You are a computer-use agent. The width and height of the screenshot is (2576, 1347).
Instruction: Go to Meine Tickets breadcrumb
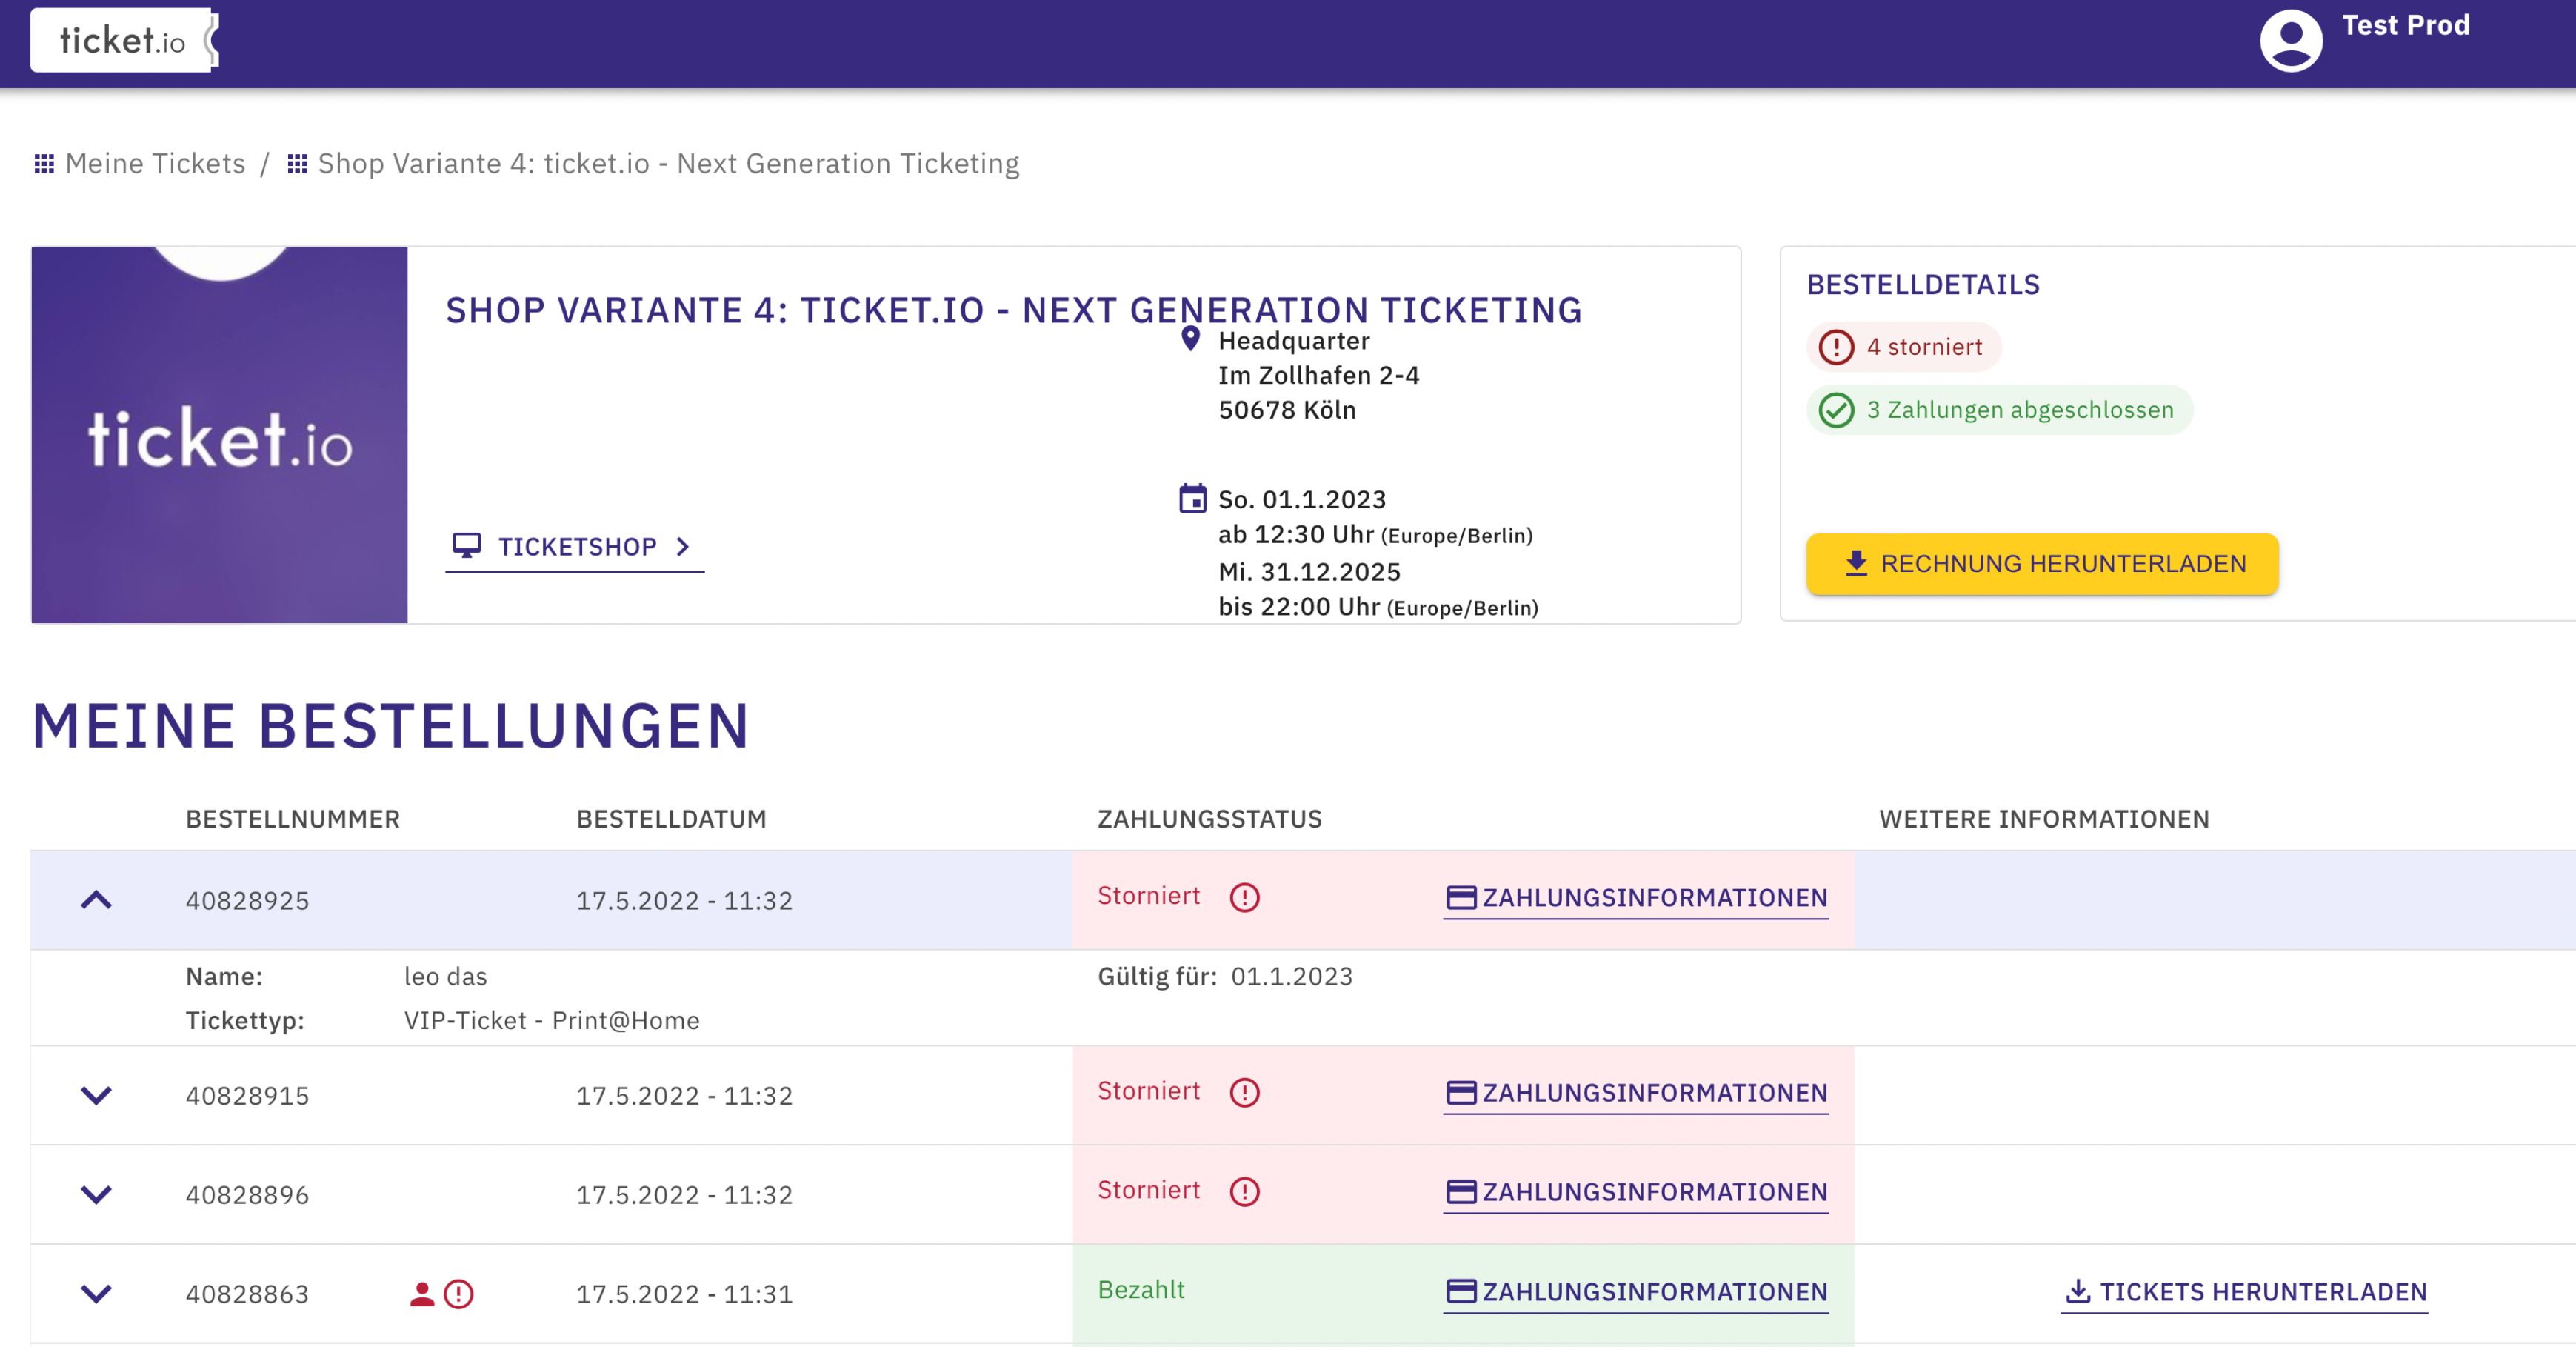pyautogui.click(x=155, y=163)
